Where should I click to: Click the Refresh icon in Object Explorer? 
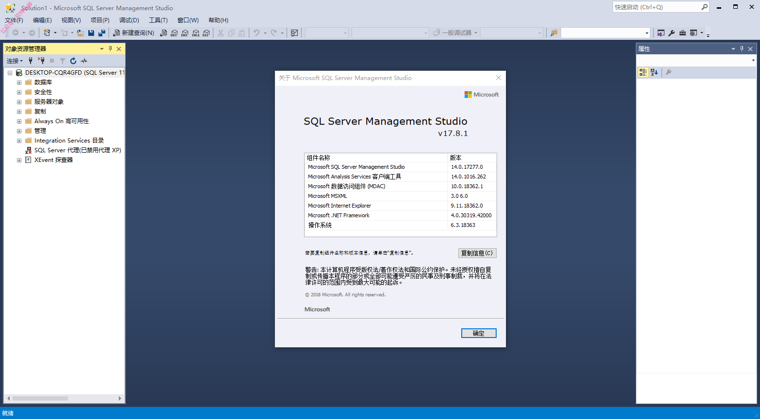(73, 61)
